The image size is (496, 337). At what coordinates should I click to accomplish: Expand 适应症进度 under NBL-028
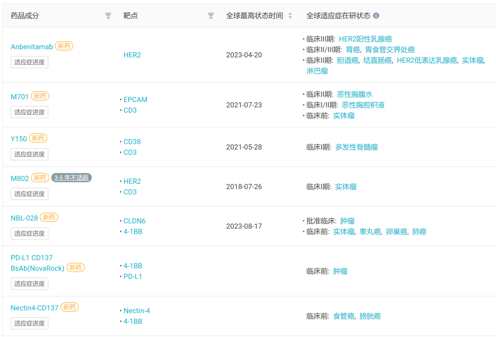(29, 233)
